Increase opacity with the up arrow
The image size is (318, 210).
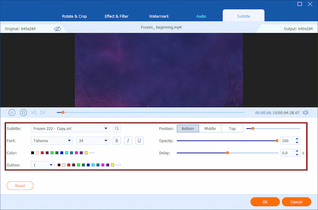coord(297,139)
